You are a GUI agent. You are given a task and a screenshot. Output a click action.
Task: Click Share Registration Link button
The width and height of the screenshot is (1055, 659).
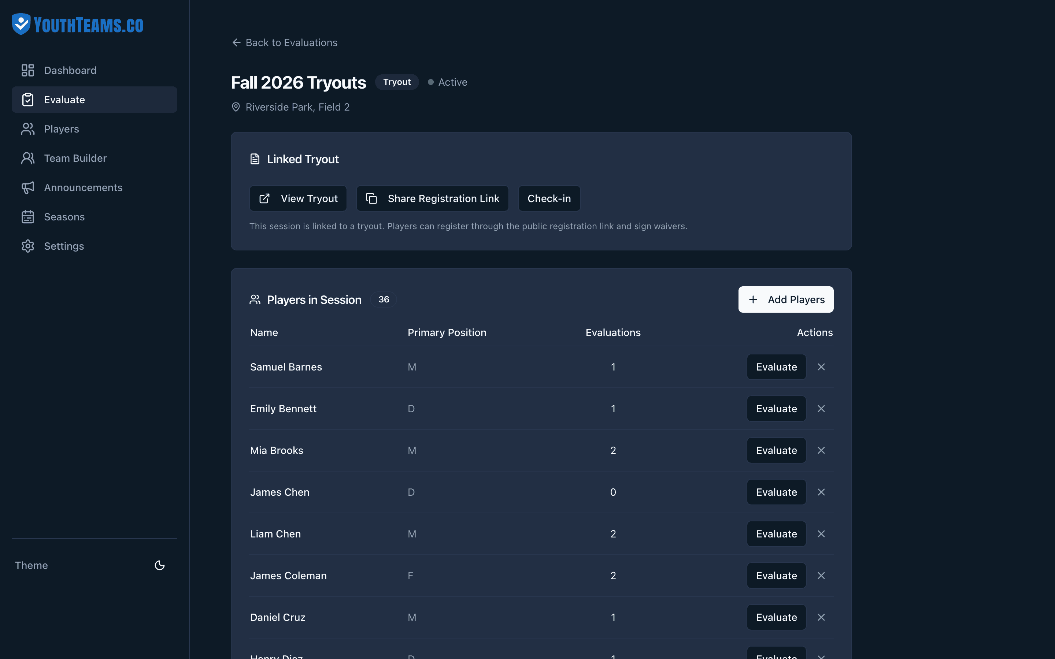(x=433, y=198)
